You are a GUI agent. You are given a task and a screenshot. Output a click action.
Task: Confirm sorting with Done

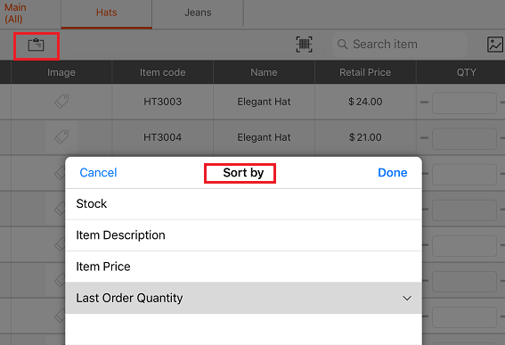[x=392, y=173]
